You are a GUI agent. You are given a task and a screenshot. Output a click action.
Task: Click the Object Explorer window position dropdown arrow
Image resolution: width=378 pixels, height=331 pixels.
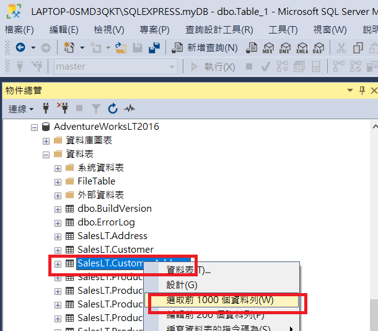(x=349, y=91)
